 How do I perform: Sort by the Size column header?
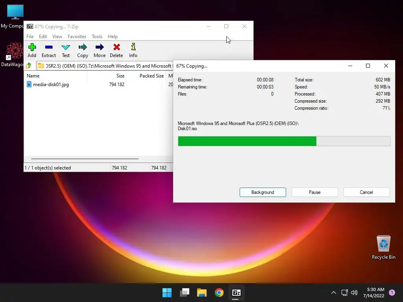[x=107, y=76]
